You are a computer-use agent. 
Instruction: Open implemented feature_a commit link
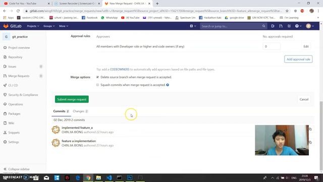click(x=77, y=128)
